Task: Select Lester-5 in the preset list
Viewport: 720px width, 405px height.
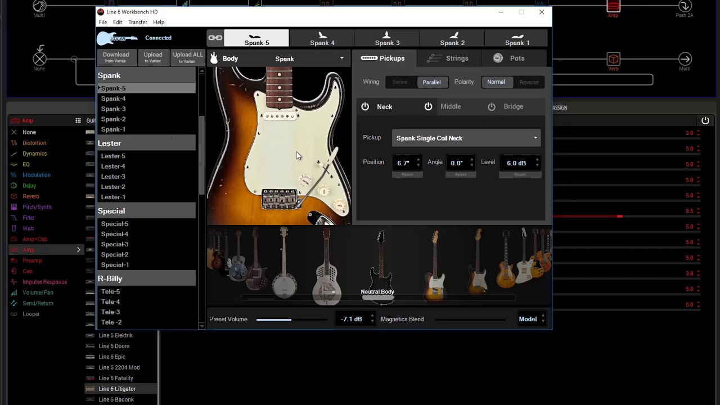Action: [x=113, y=156]
